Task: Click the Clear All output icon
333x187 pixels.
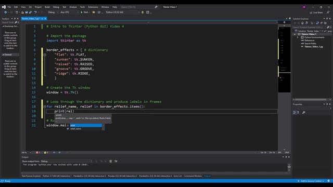Action: [x=111, y=162]
